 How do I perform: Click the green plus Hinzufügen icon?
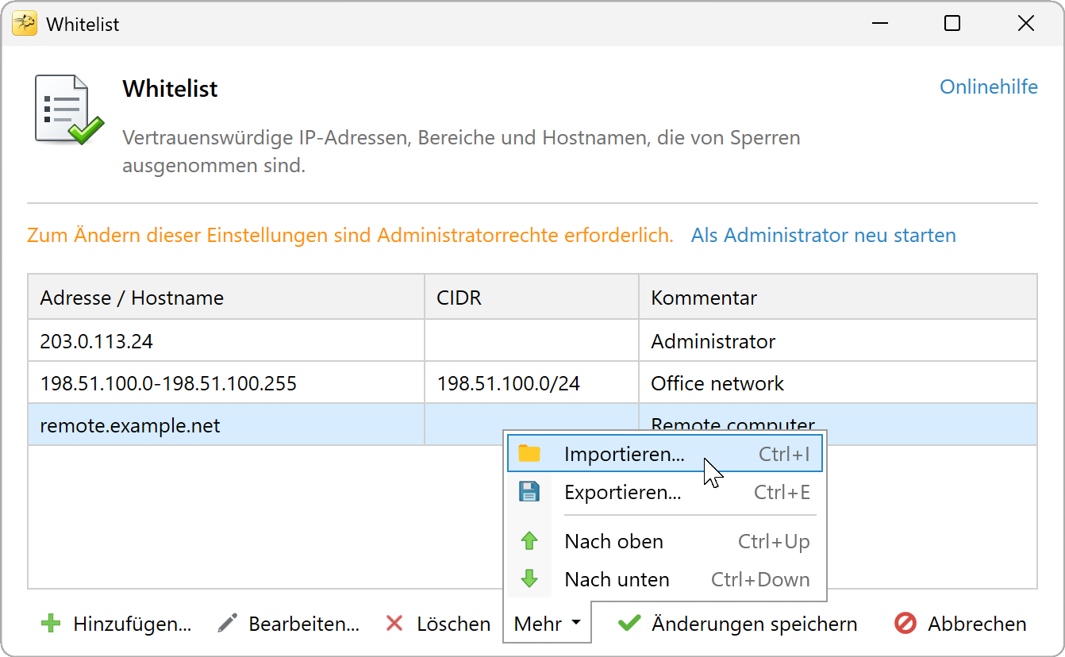[51, 624]
